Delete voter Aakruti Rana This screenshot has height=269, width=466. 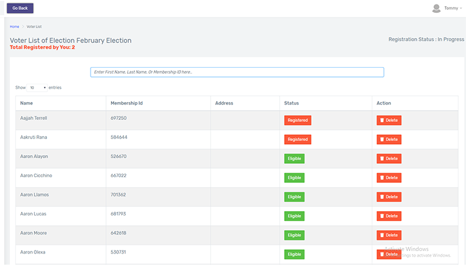pos(389,139)
